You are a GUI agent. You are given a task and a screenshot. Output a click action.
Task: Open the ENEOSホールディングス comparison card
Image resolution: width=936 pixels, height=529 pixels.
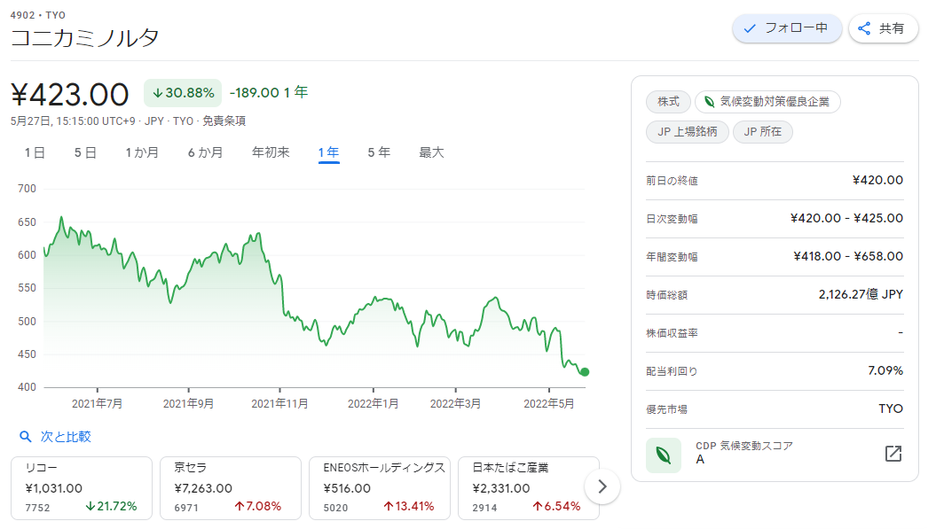click(379, 488)
